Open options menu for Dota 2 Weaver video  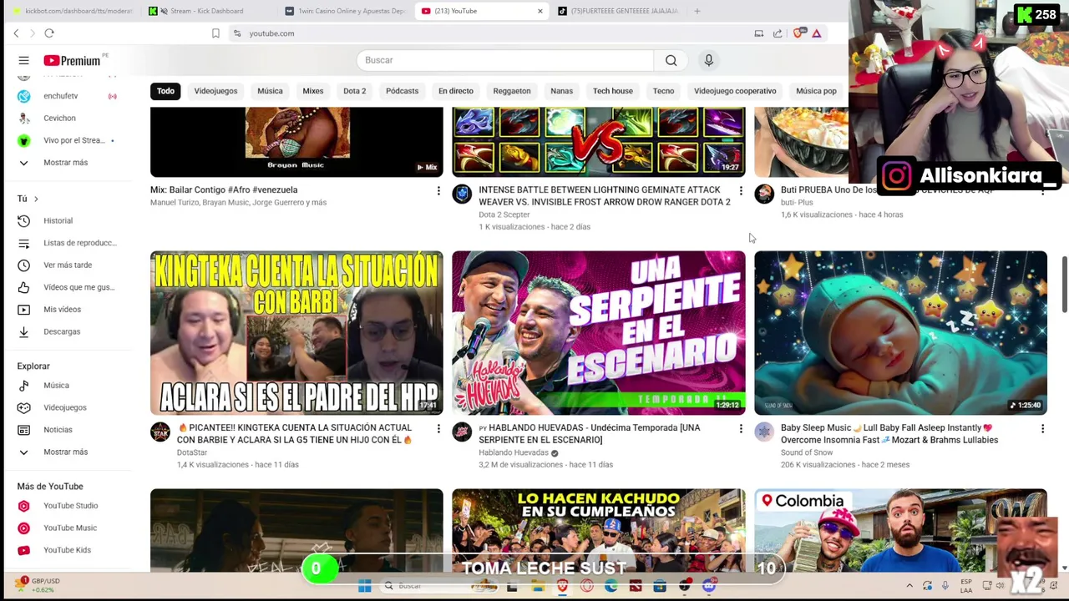pyautogui.click(x=740, y=191)
